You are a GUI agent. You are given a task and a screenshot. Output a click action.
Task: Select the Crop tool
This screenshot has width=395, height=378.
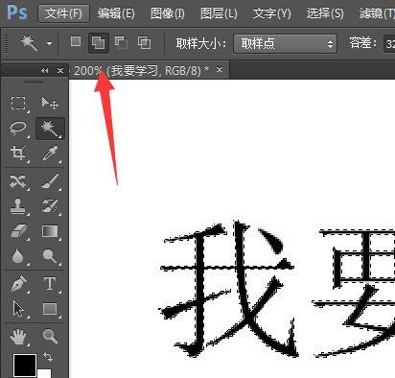[x=18, y=153]
